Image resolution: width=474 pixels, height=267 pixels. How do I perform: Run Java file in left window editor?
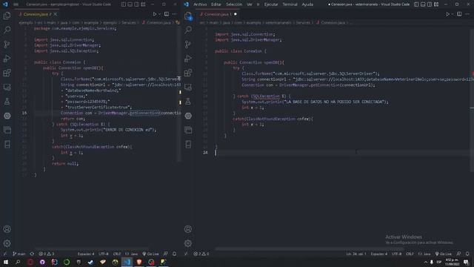pyautogui.click(x=155, y=14)
